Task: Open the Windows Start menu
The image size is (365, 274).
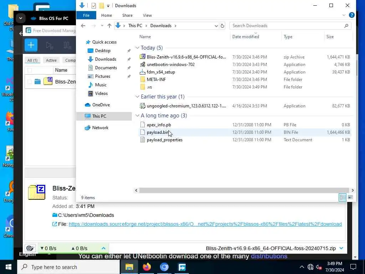Action: pos(9,267)
